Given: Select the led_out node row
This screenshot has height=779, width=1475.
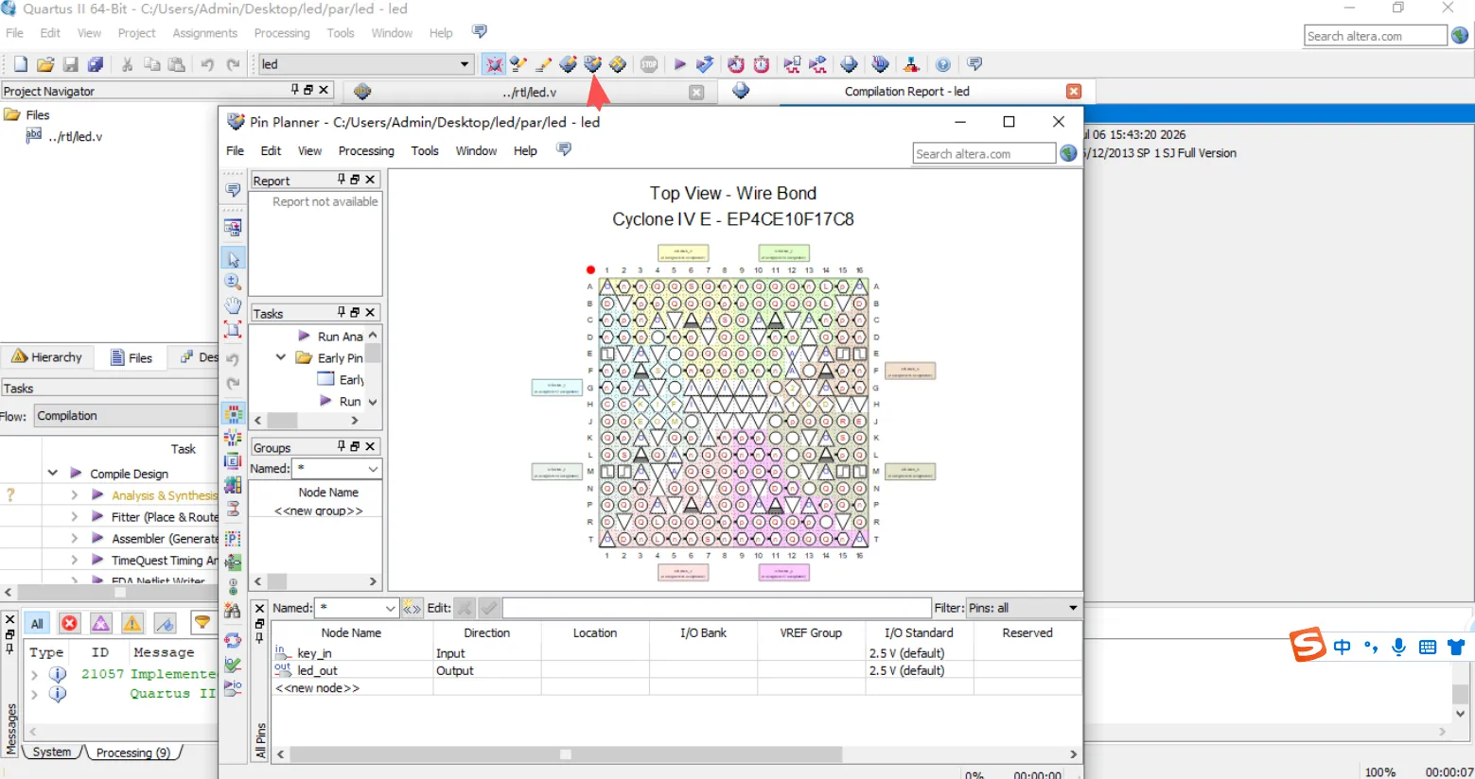Looking at the screenshot, I should (x=676, y=670).
